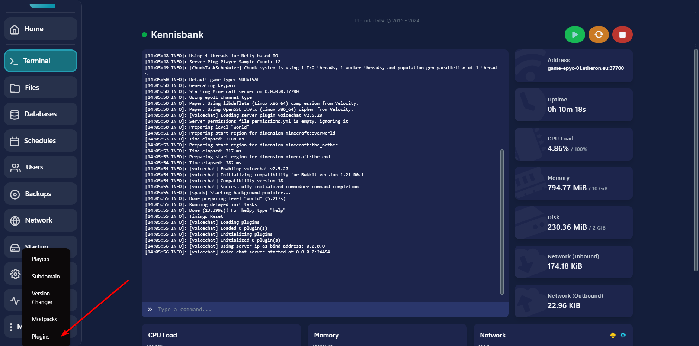The height and width of the screenshot is (346, 699).
Task: Select Network in the sidebar
Action: pos(41,220)
